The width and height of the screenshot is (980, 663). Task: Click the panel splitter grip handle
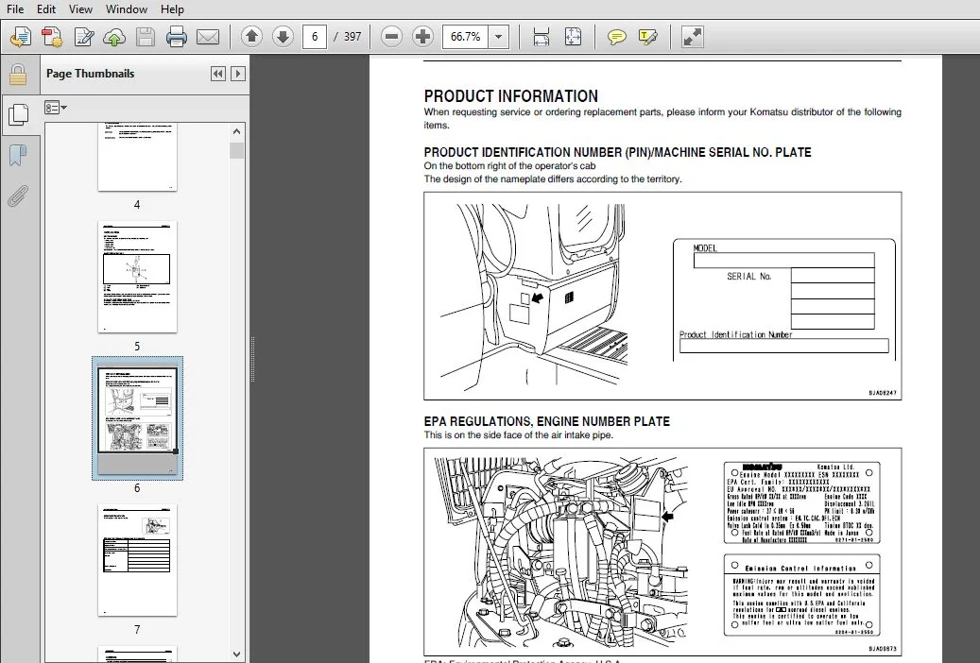tap(252, 359)
